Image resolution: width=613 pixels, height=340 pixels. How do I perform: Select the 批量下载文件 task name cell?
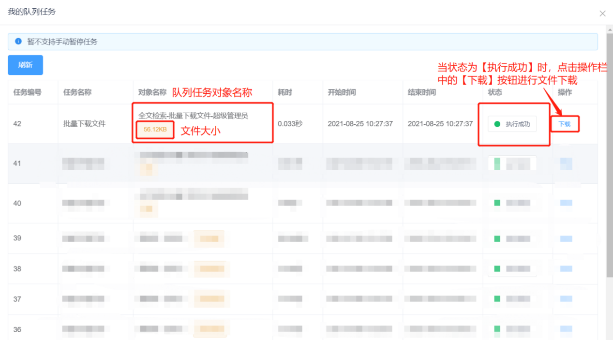click(x=84, y=124)
